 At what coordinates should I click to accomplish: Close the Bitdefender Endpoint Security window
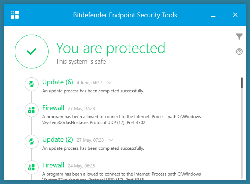pos(235,15)
